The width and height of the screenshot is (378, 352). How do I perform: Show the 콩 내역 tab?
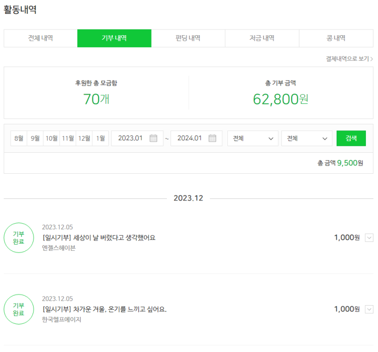coord(336,38)
